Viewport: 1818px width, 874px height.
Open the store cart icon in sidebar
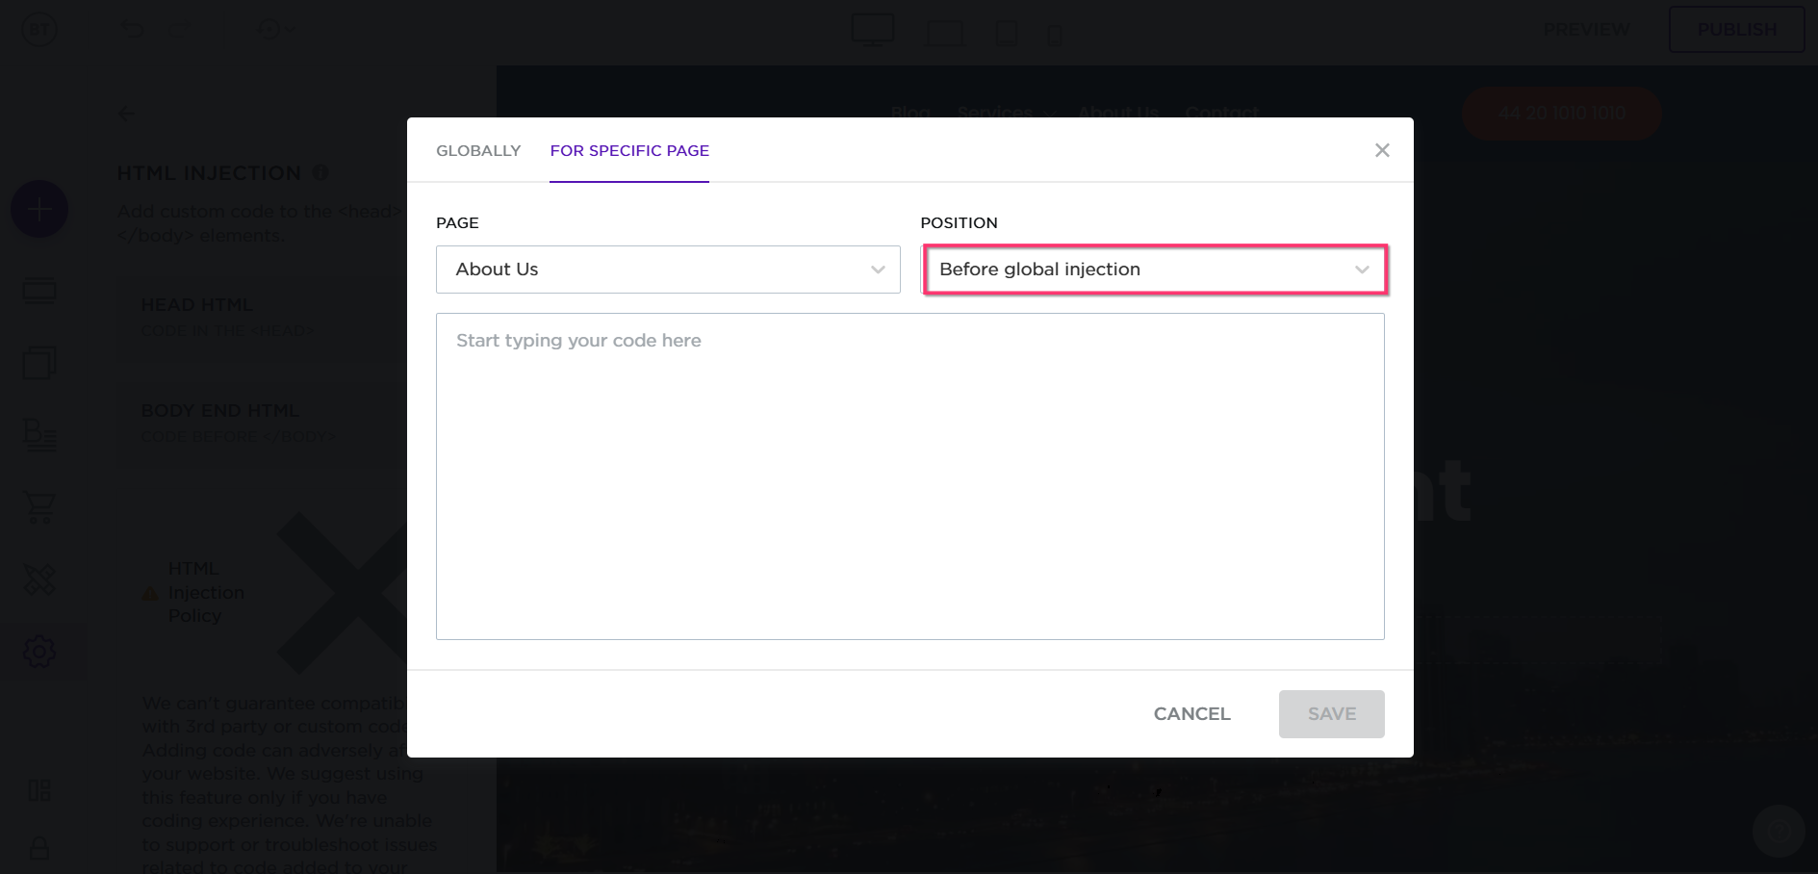coord(39,507)
